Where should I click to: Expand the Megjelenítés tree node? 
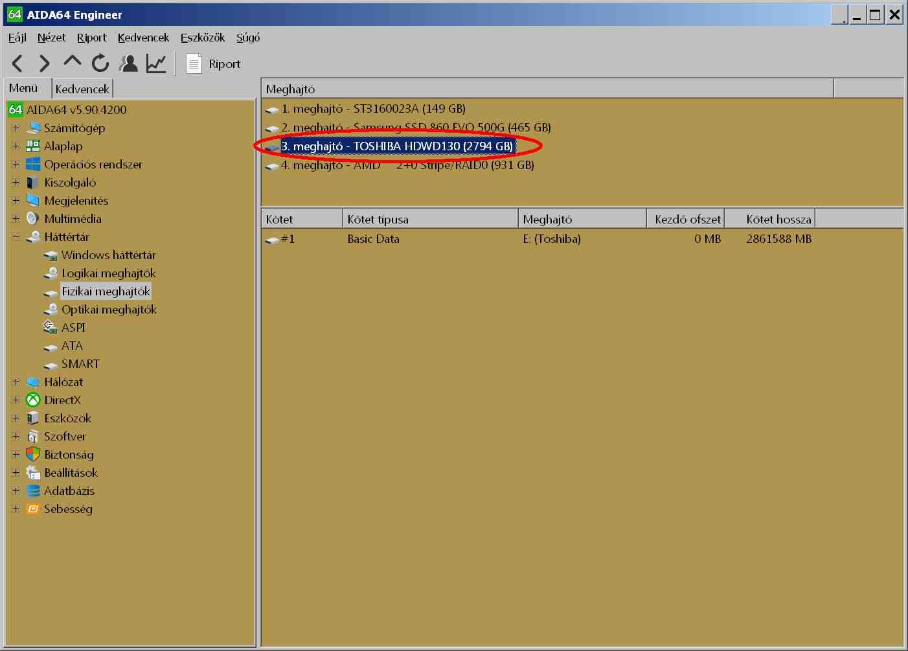[16, 200]
